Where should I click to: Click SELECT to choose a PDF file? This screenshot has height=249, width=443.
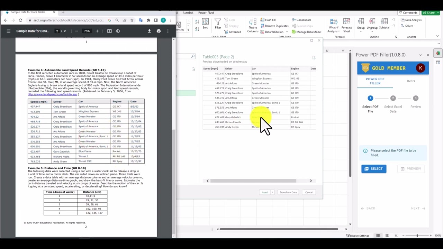click(x=374, y=169)
